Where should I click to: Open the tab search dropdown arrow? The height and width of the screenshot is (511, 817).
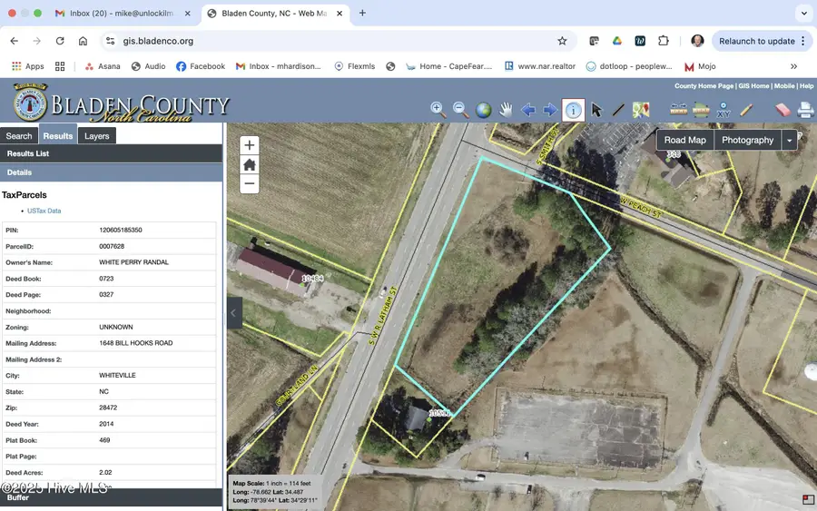coord(804,13)
